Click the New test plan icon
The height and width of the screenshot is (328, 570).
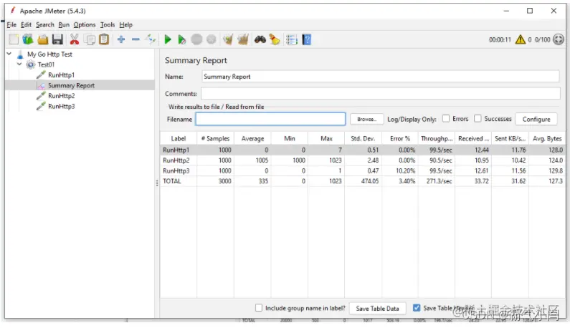[14, 39]
